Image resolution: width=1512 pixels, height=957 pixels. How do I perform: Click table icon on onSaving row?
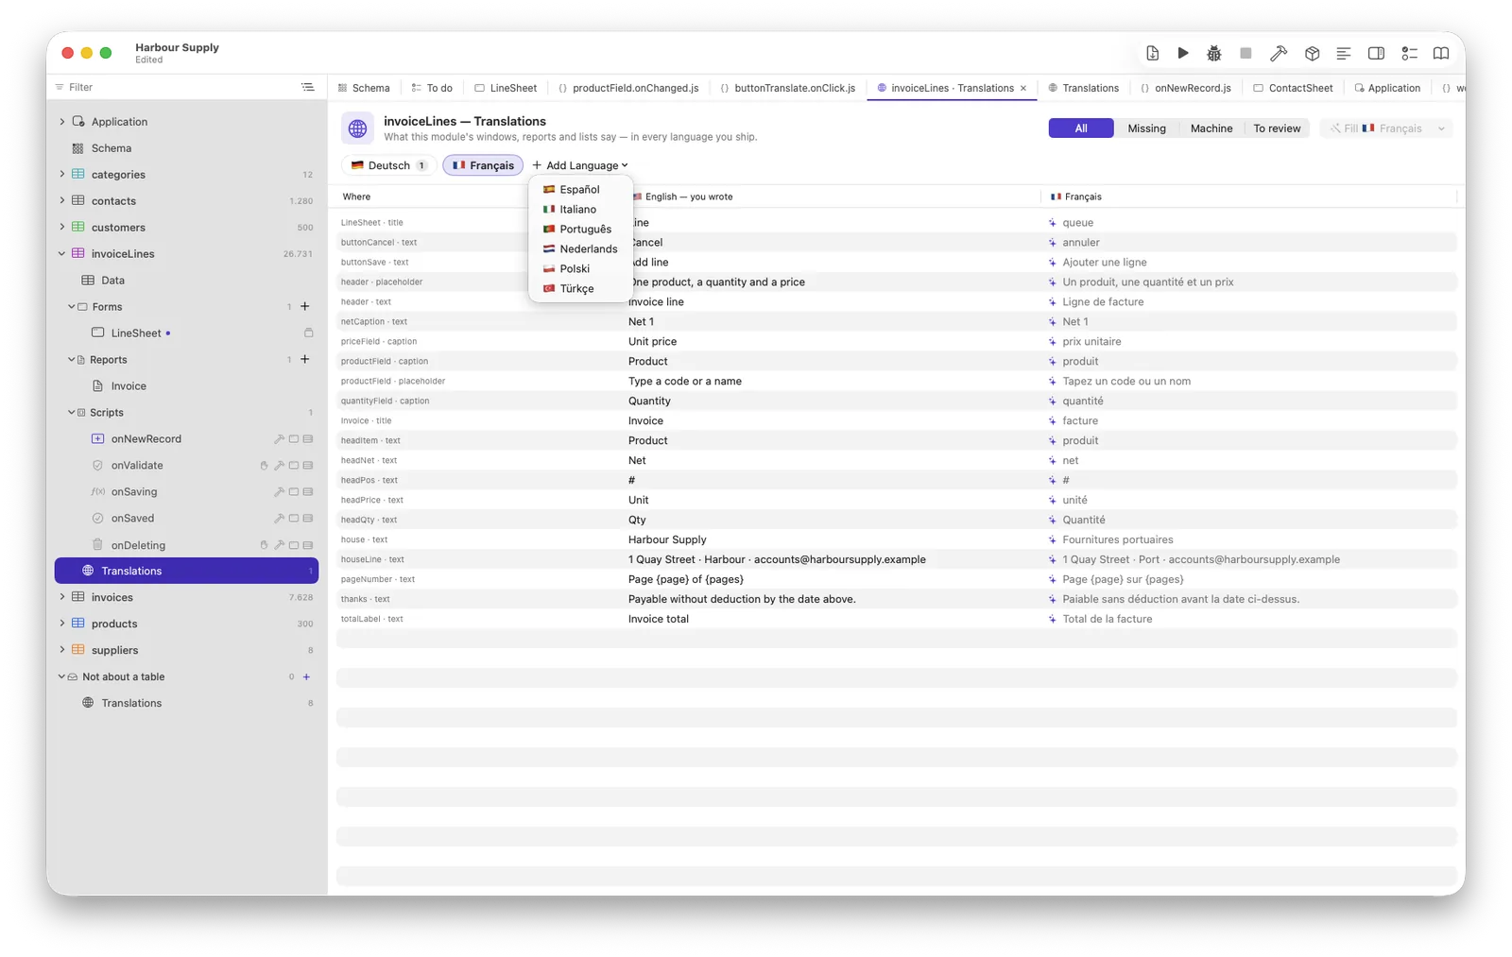tap(308, 492)
